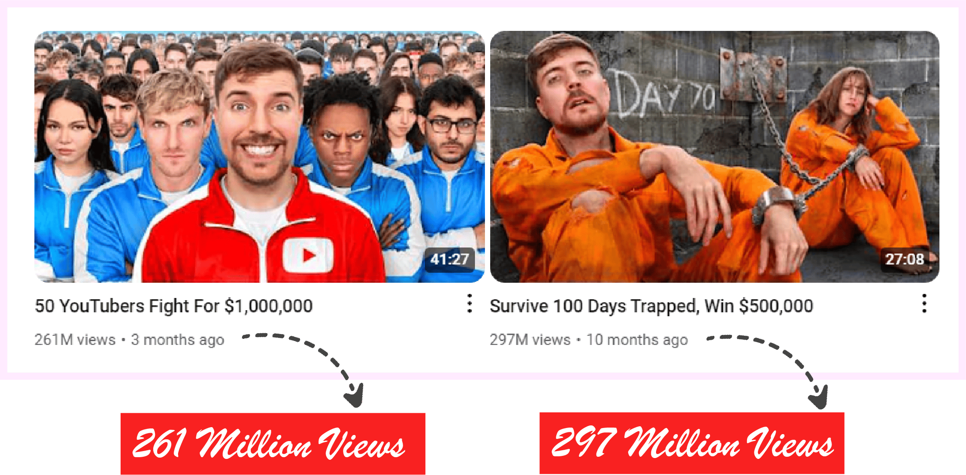The width and height of the screenshot is (966, 475).
Task: Select the red 297 Million Views banner
Action: click(692, 443)
